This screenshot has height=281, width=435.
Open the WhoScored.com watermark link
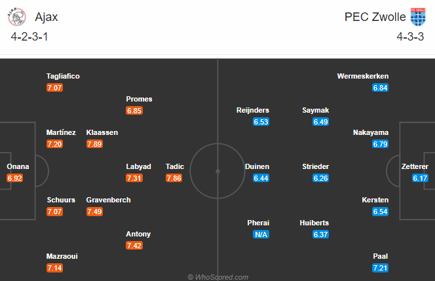[217, 277]
